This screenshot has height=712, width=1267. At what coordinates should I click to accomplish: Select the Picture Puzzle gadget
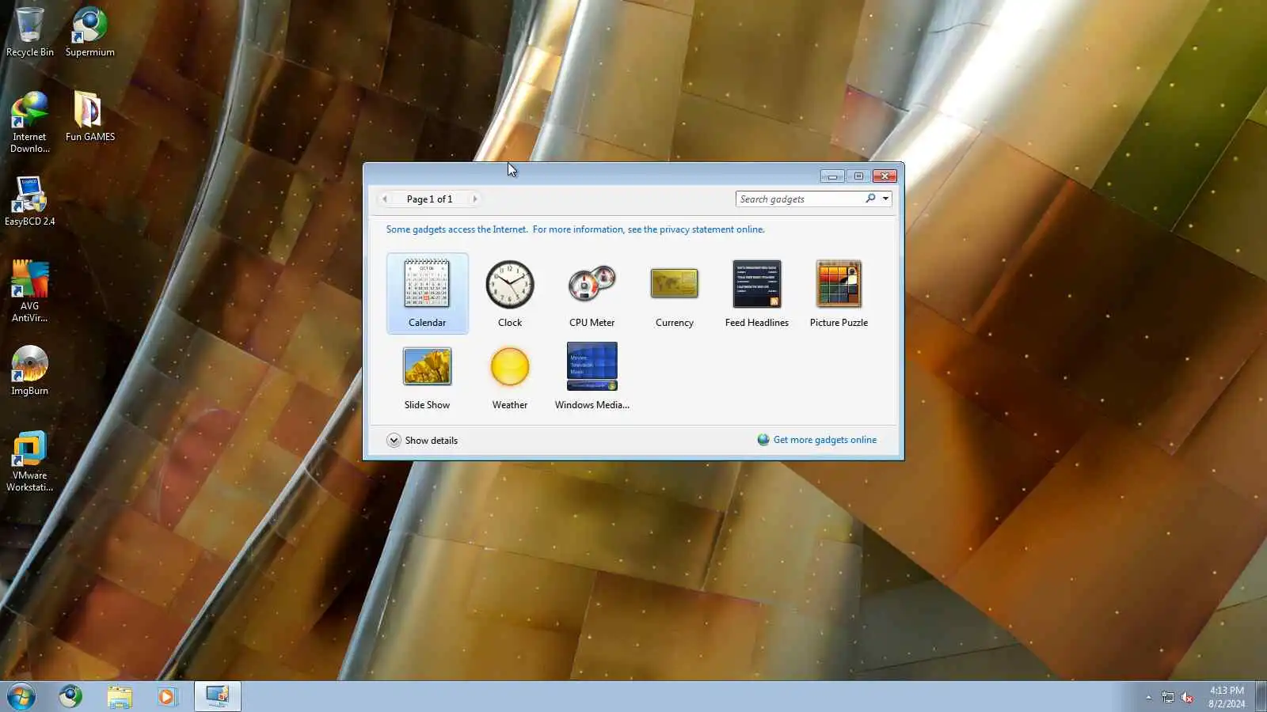click(x=839, y=293)
